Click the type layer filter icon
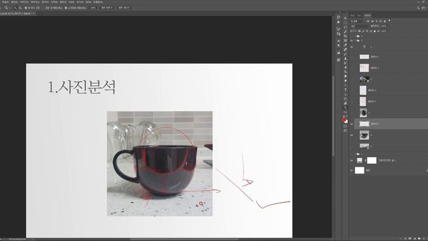 377,21
